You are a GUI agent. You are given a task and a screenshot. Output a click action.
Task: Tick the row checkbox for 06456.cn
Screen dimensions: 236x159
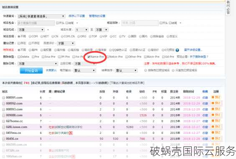(x=3, y=139)
